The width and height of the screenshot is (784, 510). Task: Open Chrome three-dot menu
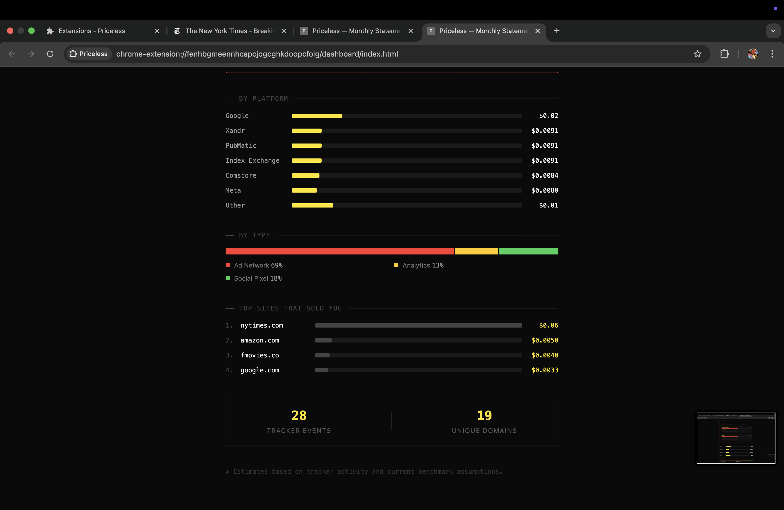pyautogui.click(x=772, y=54)
